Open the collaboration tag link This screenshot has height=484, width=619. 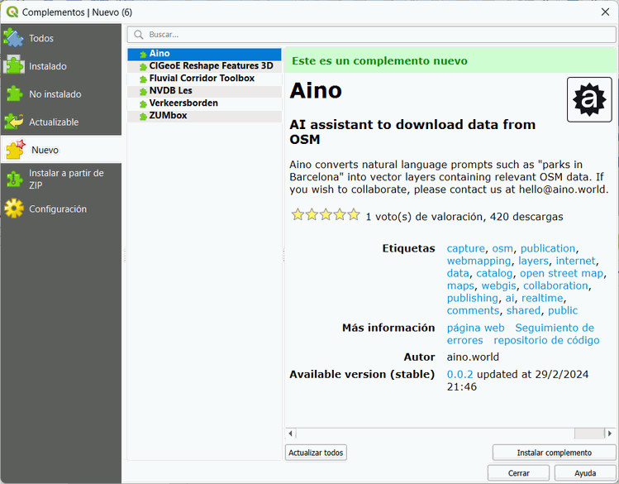click(556, 285)
